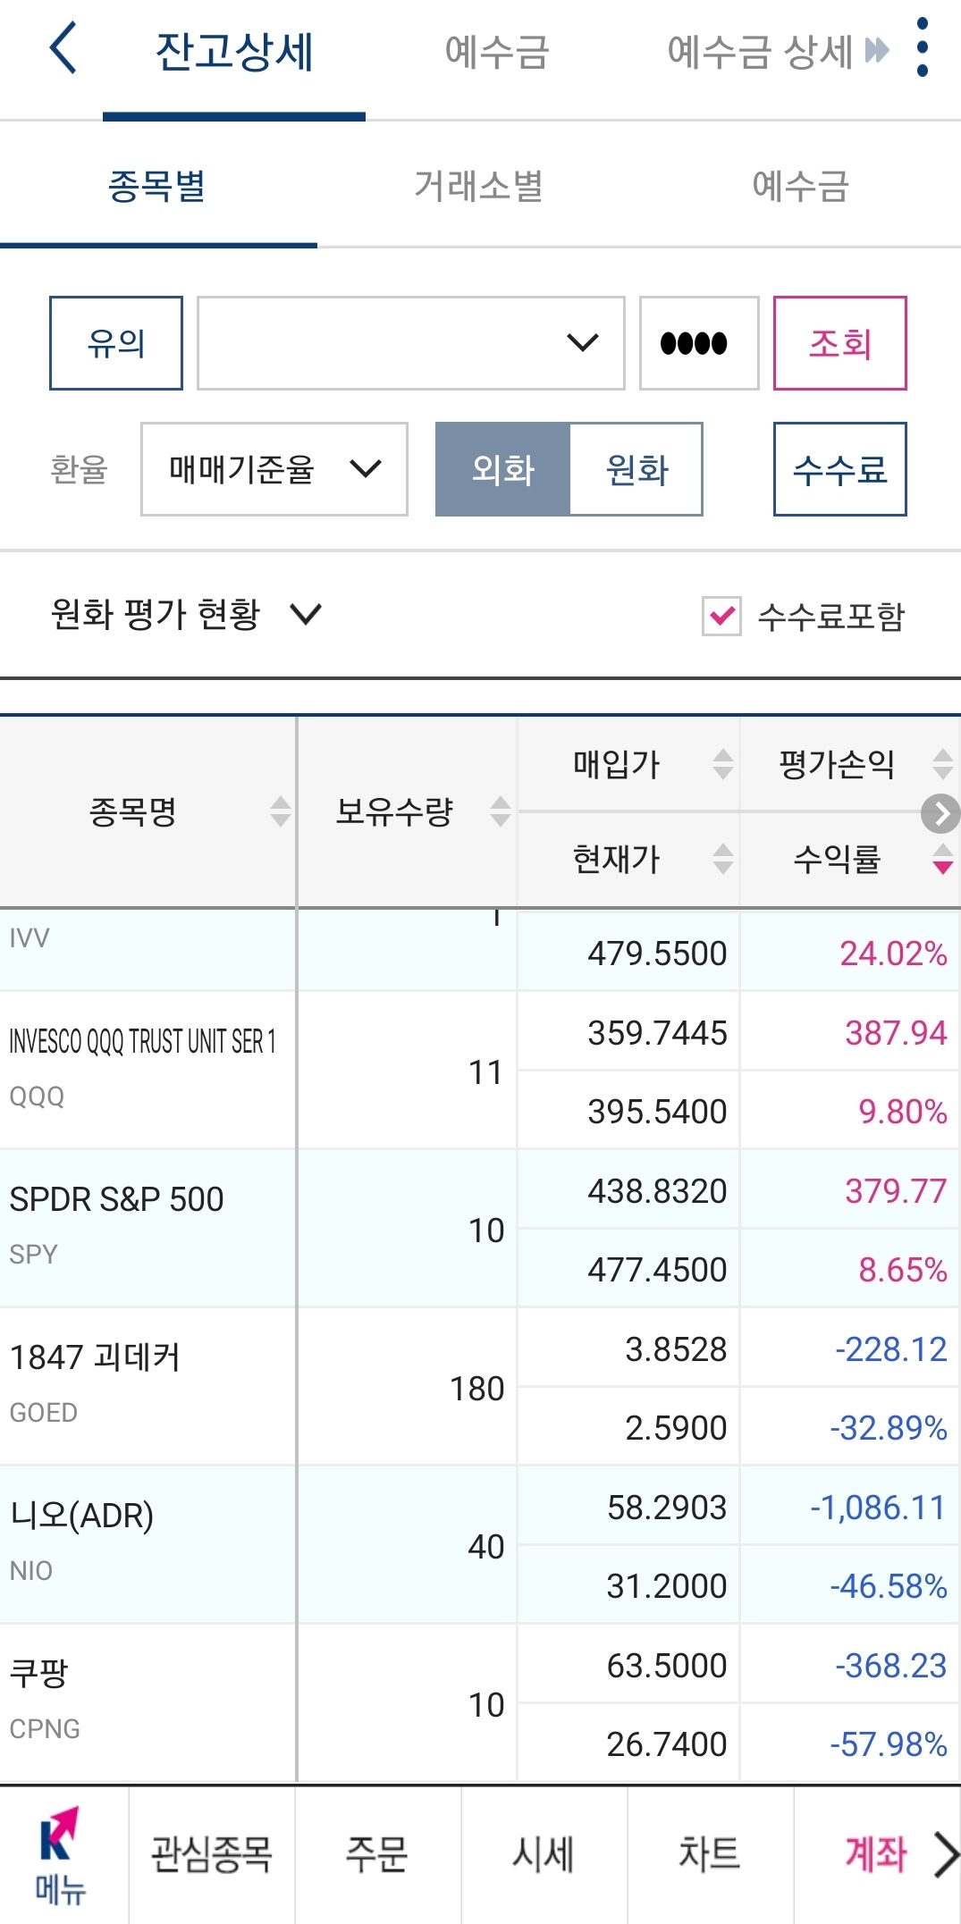The height and width of the screenshot is (1924, 961).
Task: Open the 매매기준율 exchange rate dropdown
Action: [x=274, y=469]
